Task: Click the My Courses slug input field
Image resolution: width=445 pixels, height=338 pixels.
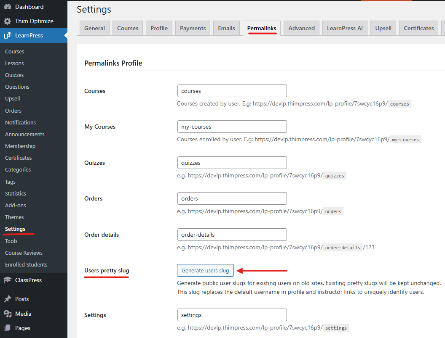Action: (232, 127)
